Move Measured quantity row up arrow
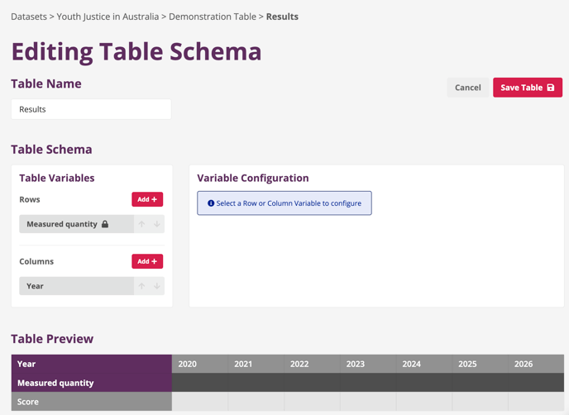 click(x=141, y=224)
